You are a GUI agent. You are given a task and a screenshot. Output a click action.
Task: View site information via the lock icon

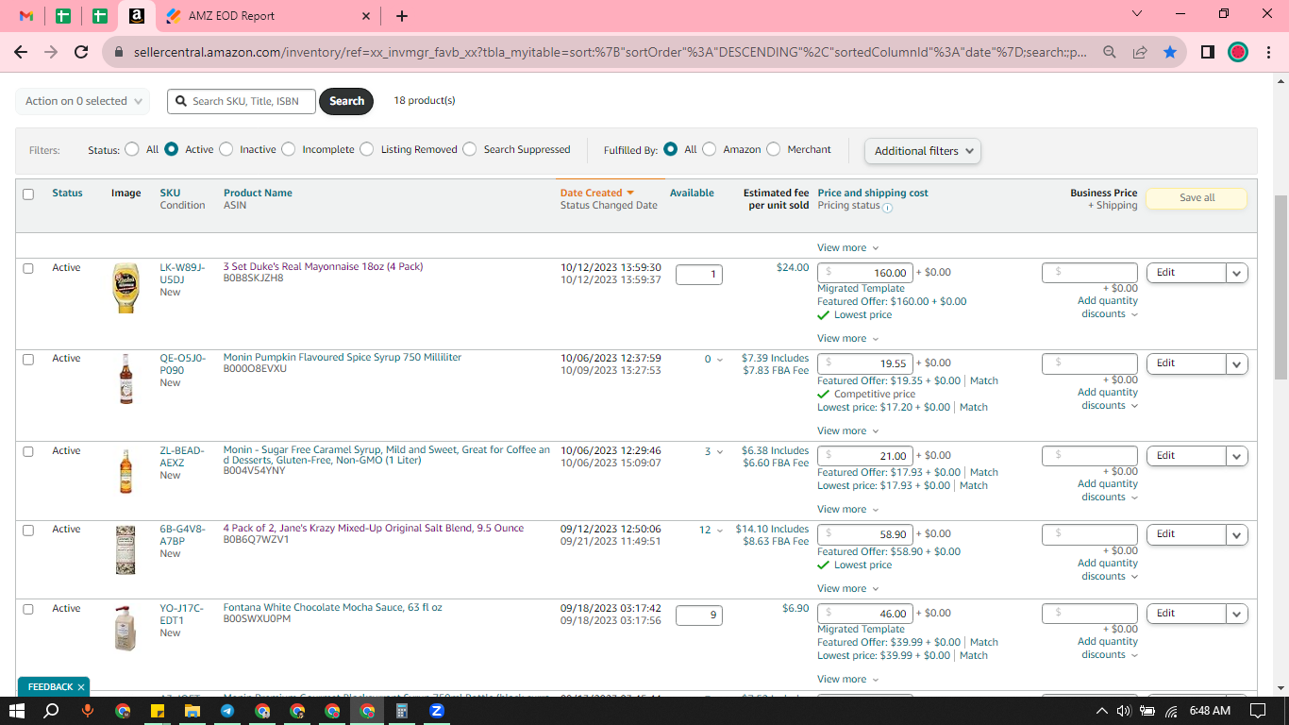(x=119, y=53)
